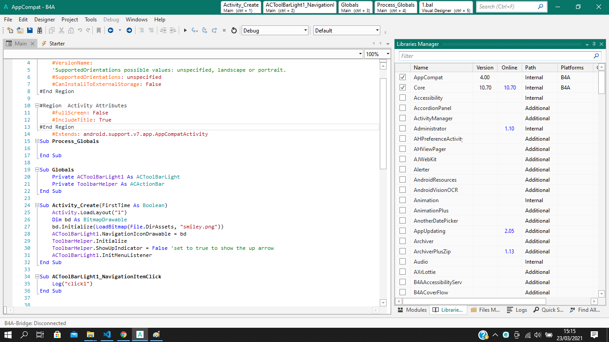Screen dimensions: 609x342
Task: Tick the Animation library checkbox
Action: (x=403, y=200)
